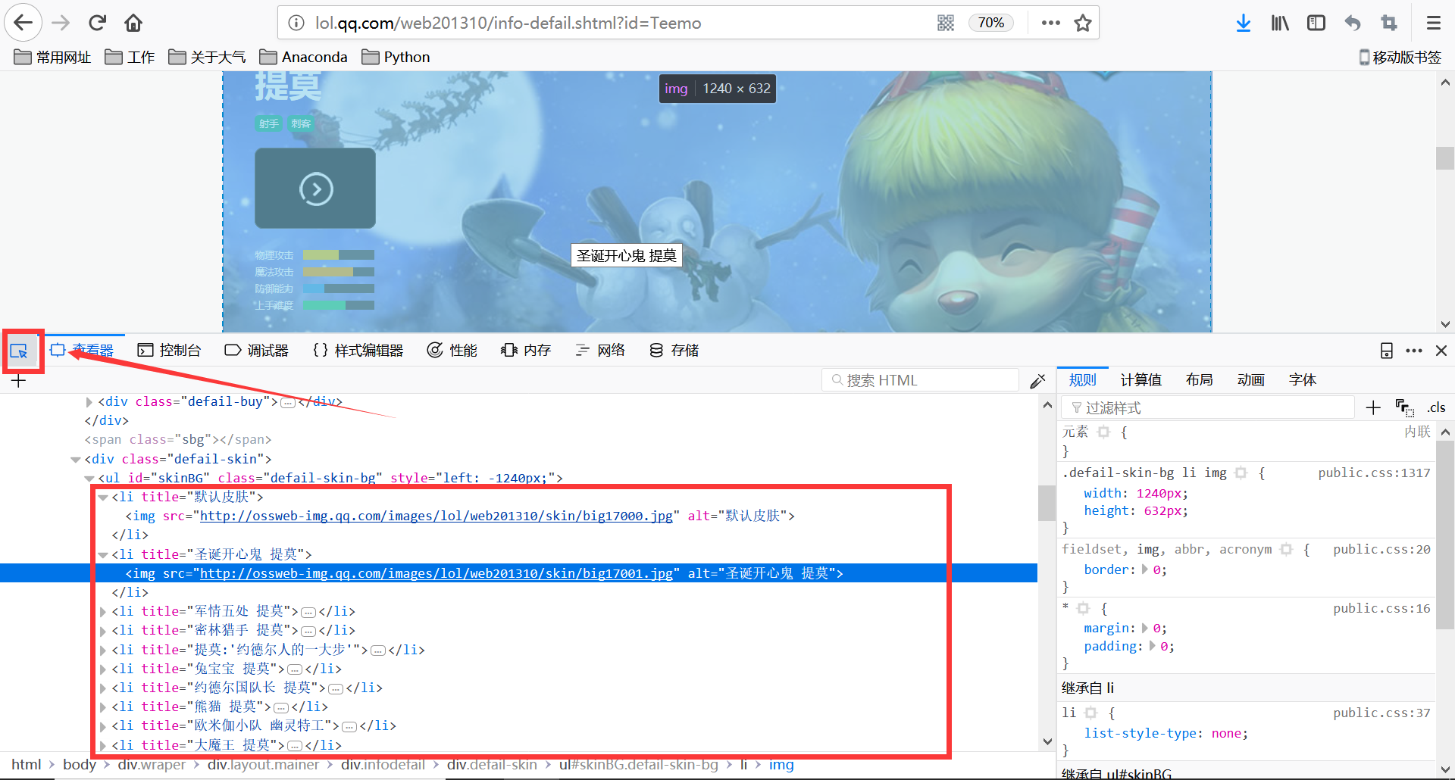The image size is (1455, 780).
Task: Expand the li title="军情五处 提莫" node
Action: [x=103, y=612]
